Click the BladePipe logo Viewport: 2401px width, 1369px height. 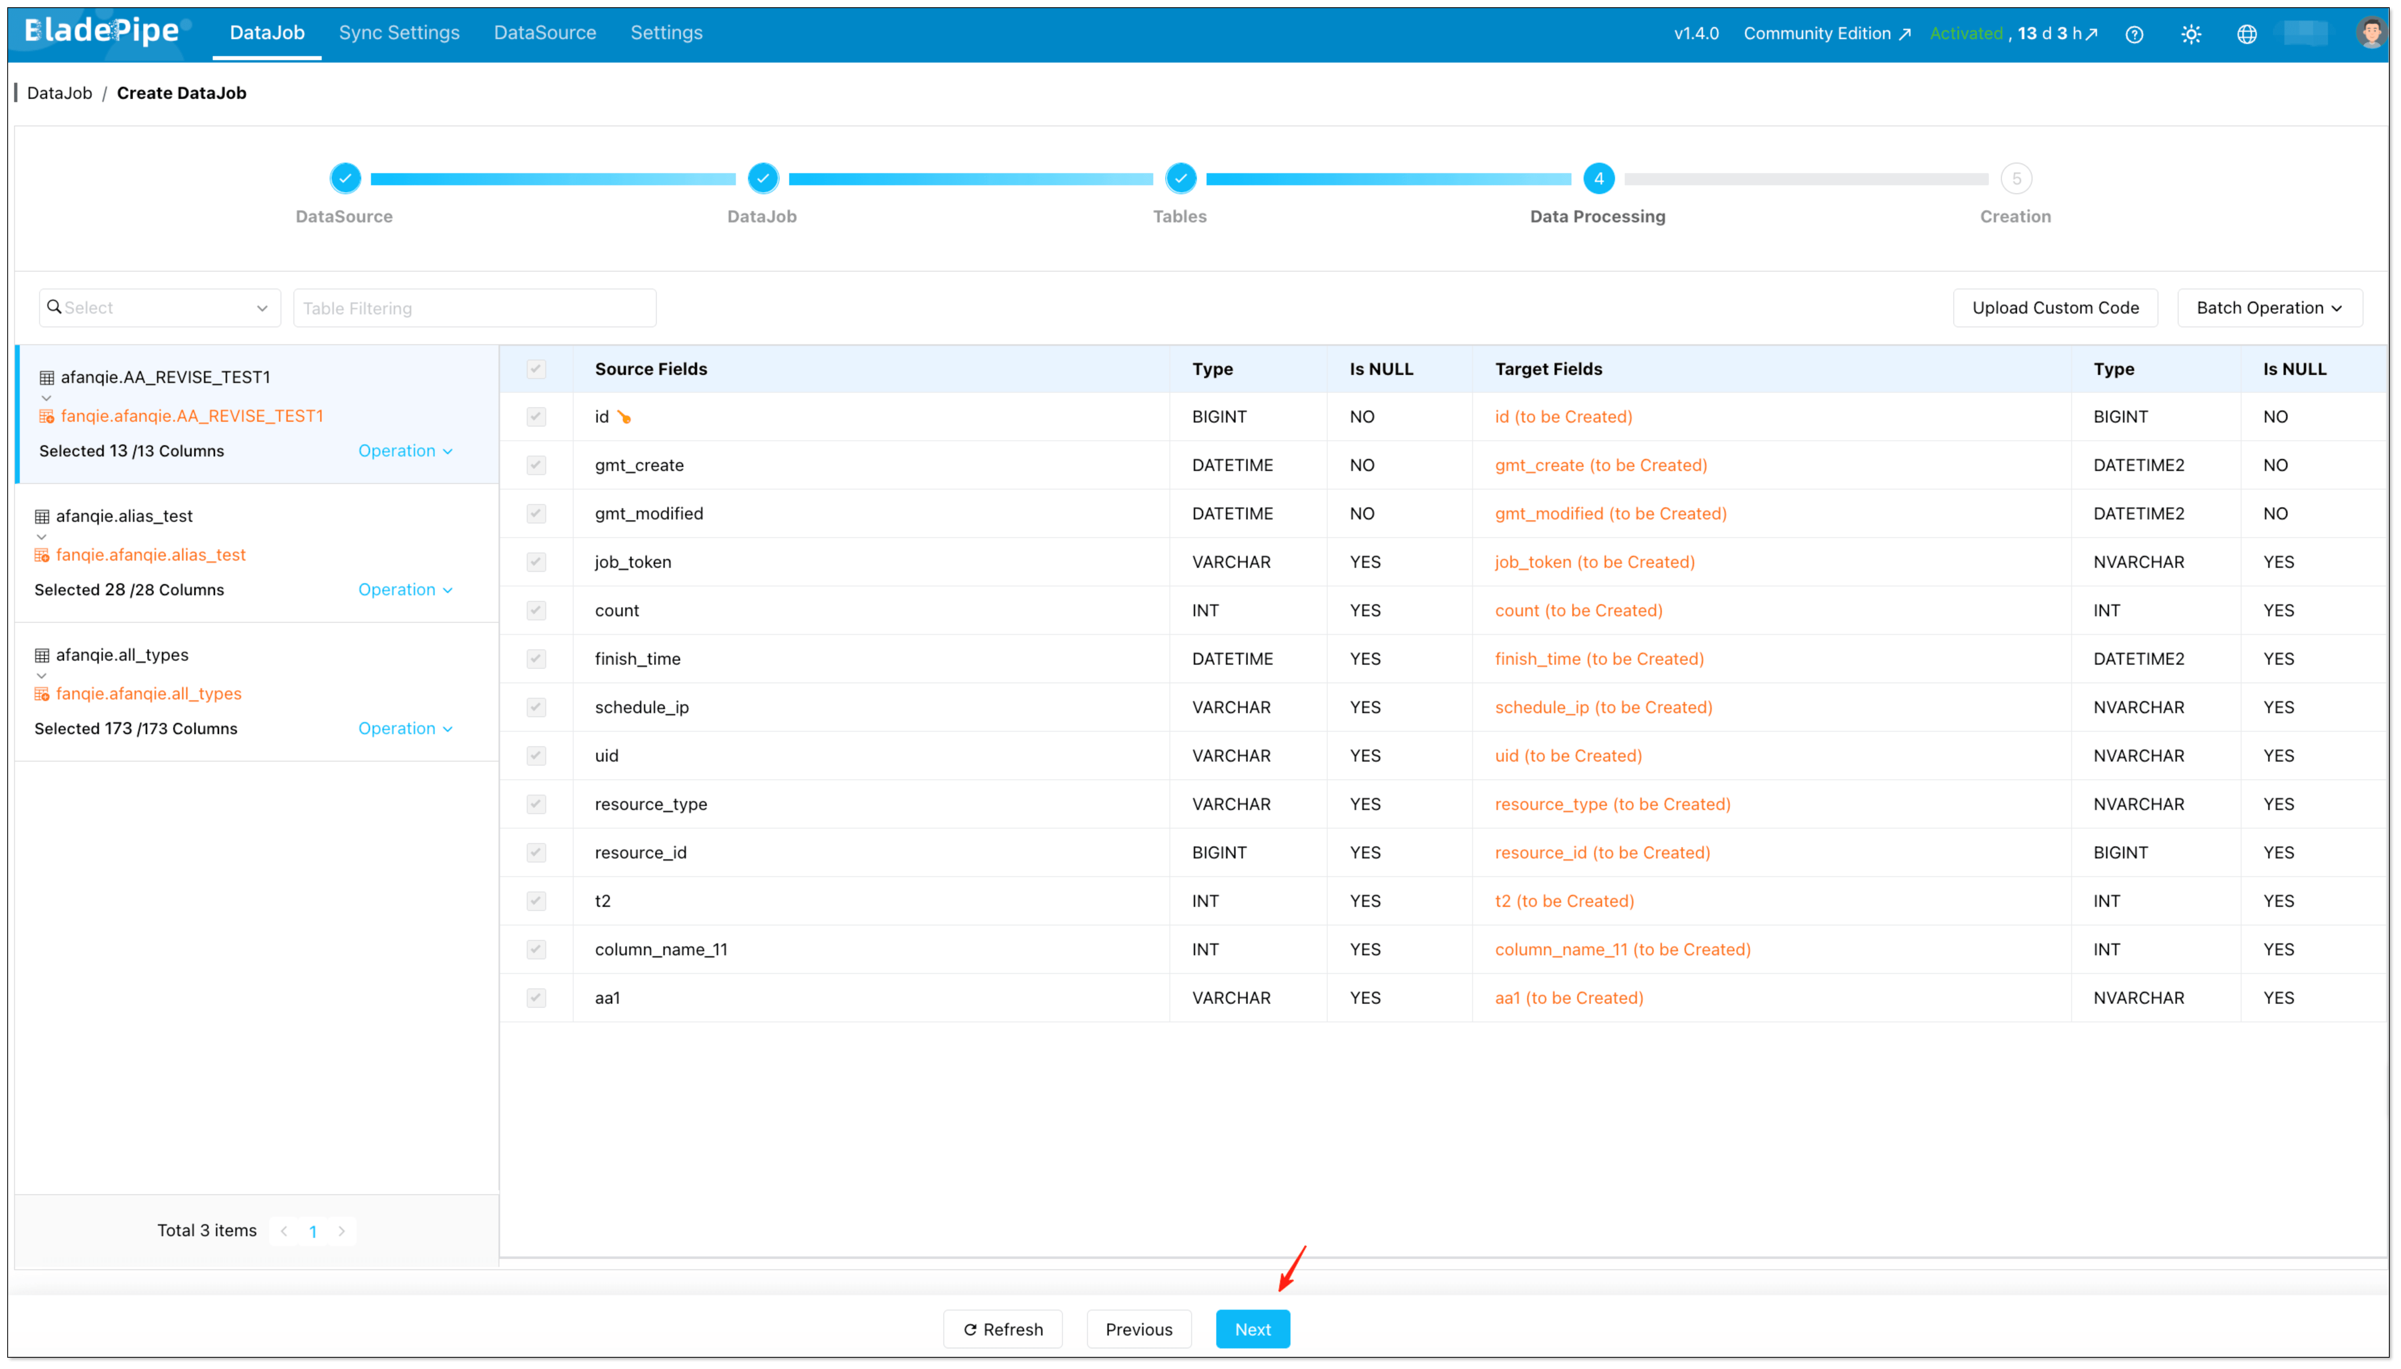pos(100,31)
